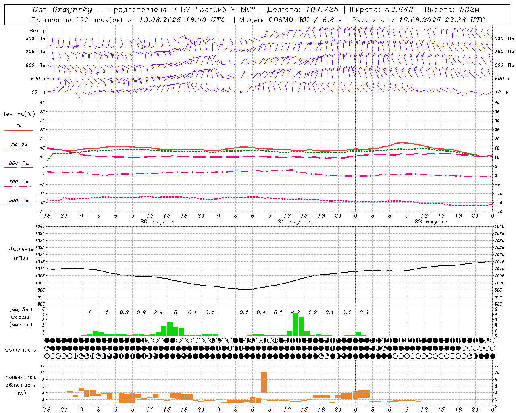
Task: Click the 8.3 three-hour precipitation value
Action: click(295, 313)
